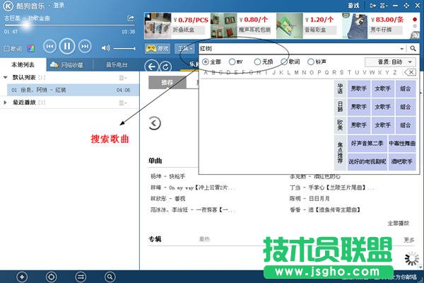Select the 全部 radio button

click(x=206, y=62)
